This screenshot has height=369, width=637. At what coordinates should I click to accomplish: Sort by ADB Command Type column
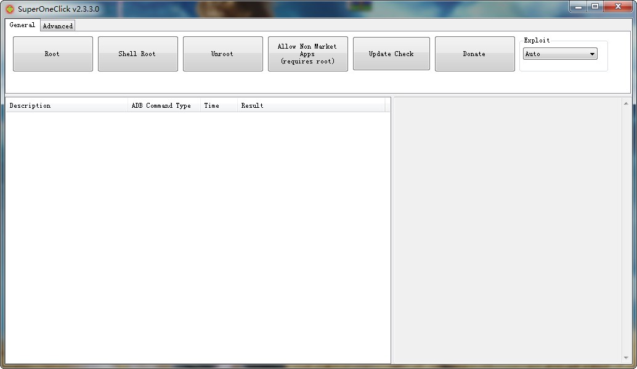point(164,106)
